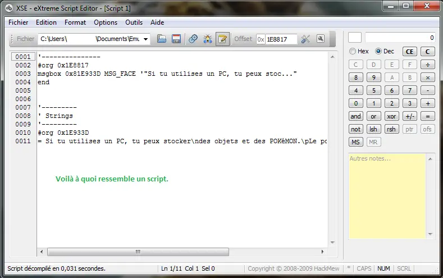The image size is (443, 278).
Task: Click the calculator display field
Action: (x=400, y=38)
